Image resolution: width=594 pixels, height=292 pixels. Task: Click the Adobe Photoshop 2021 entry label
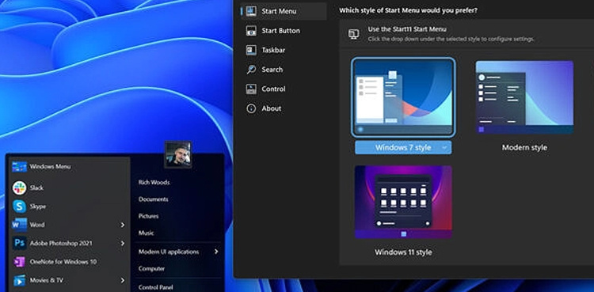(61, 244)
